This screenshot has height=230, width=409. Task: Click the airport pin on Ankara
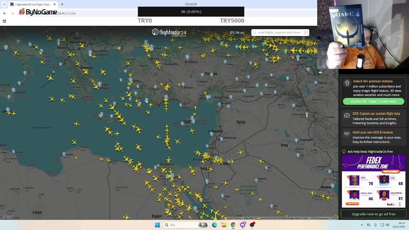(187, 57)
